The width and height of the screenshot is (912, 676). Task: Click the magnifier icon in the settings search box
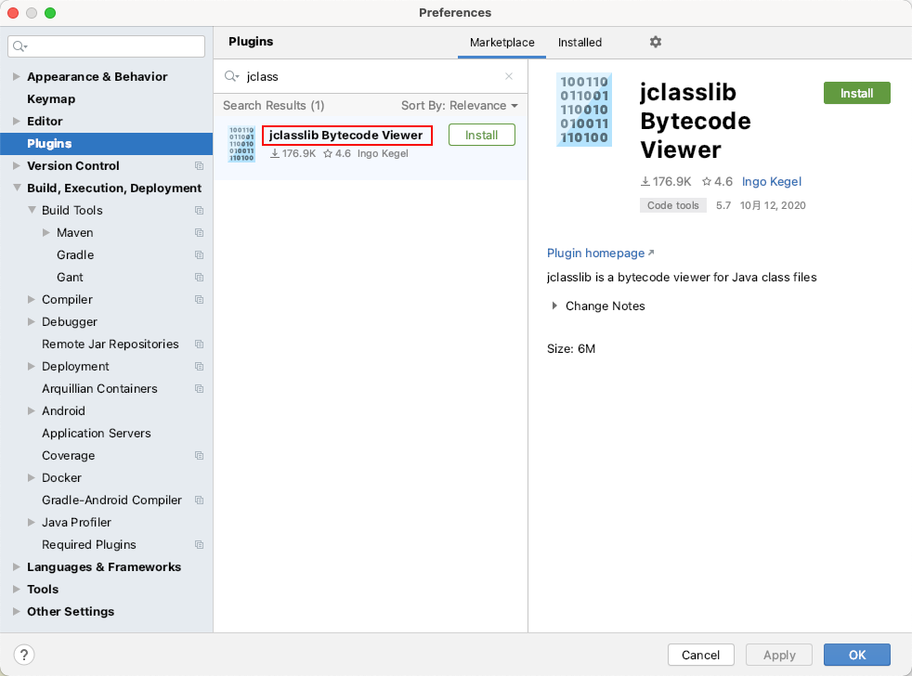point(20,45)
